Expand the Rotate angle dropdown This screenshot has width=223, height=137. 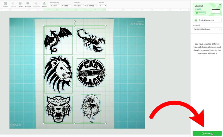point(105,6)
